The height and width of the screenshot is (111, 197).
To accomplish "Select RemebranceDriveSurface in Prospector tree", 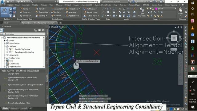I will click(25, 52).
